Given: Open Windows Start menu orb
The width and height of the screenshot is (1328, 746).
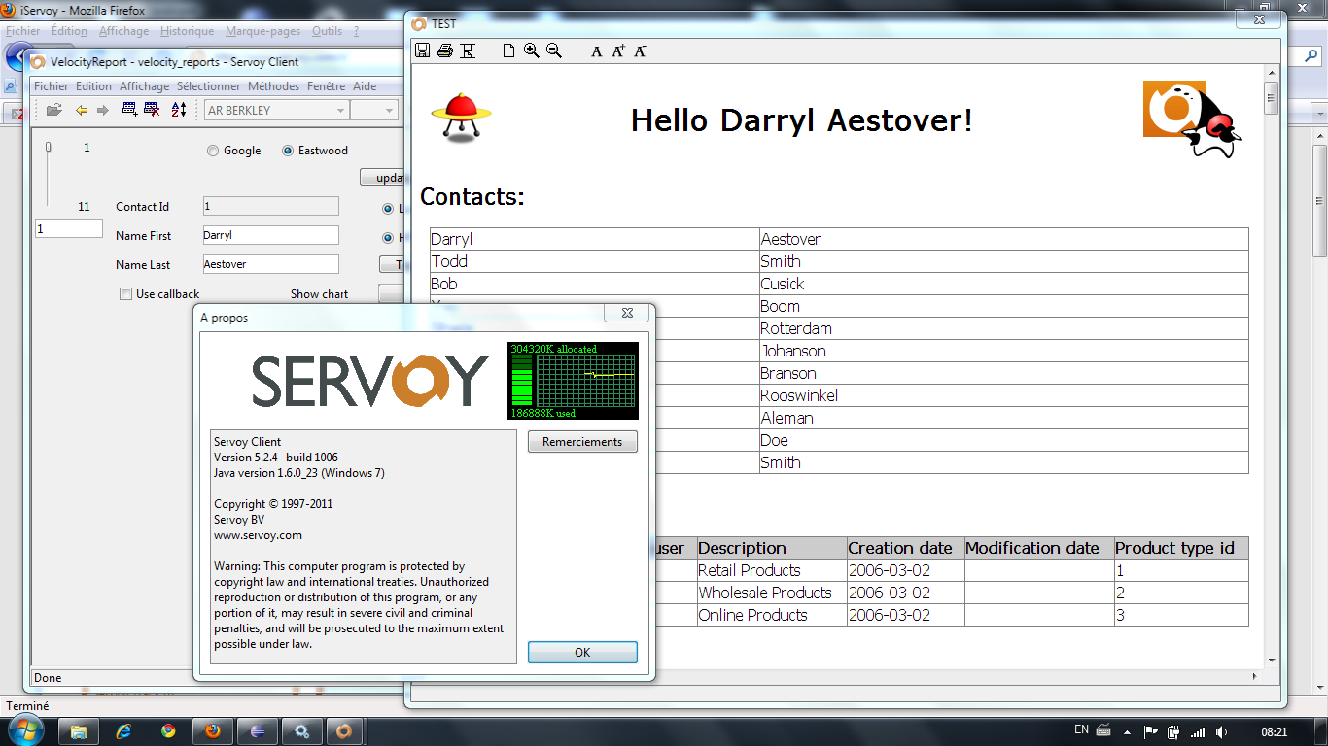Looking at the screenshot, I should 24,730.
